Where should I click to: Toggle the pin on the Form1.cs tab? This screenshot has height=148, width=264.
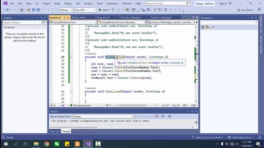(x=64, y=17)
